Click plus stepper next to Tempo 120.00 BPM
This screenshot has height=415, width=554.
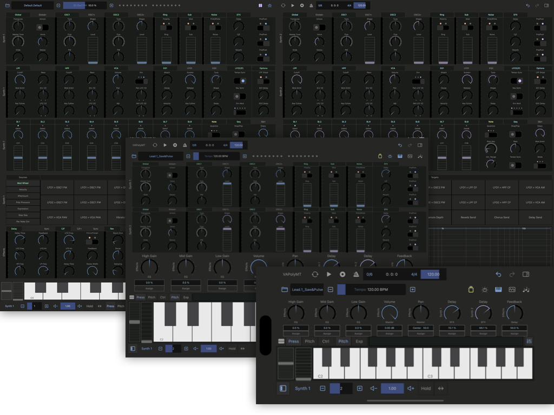coord(412,290)
